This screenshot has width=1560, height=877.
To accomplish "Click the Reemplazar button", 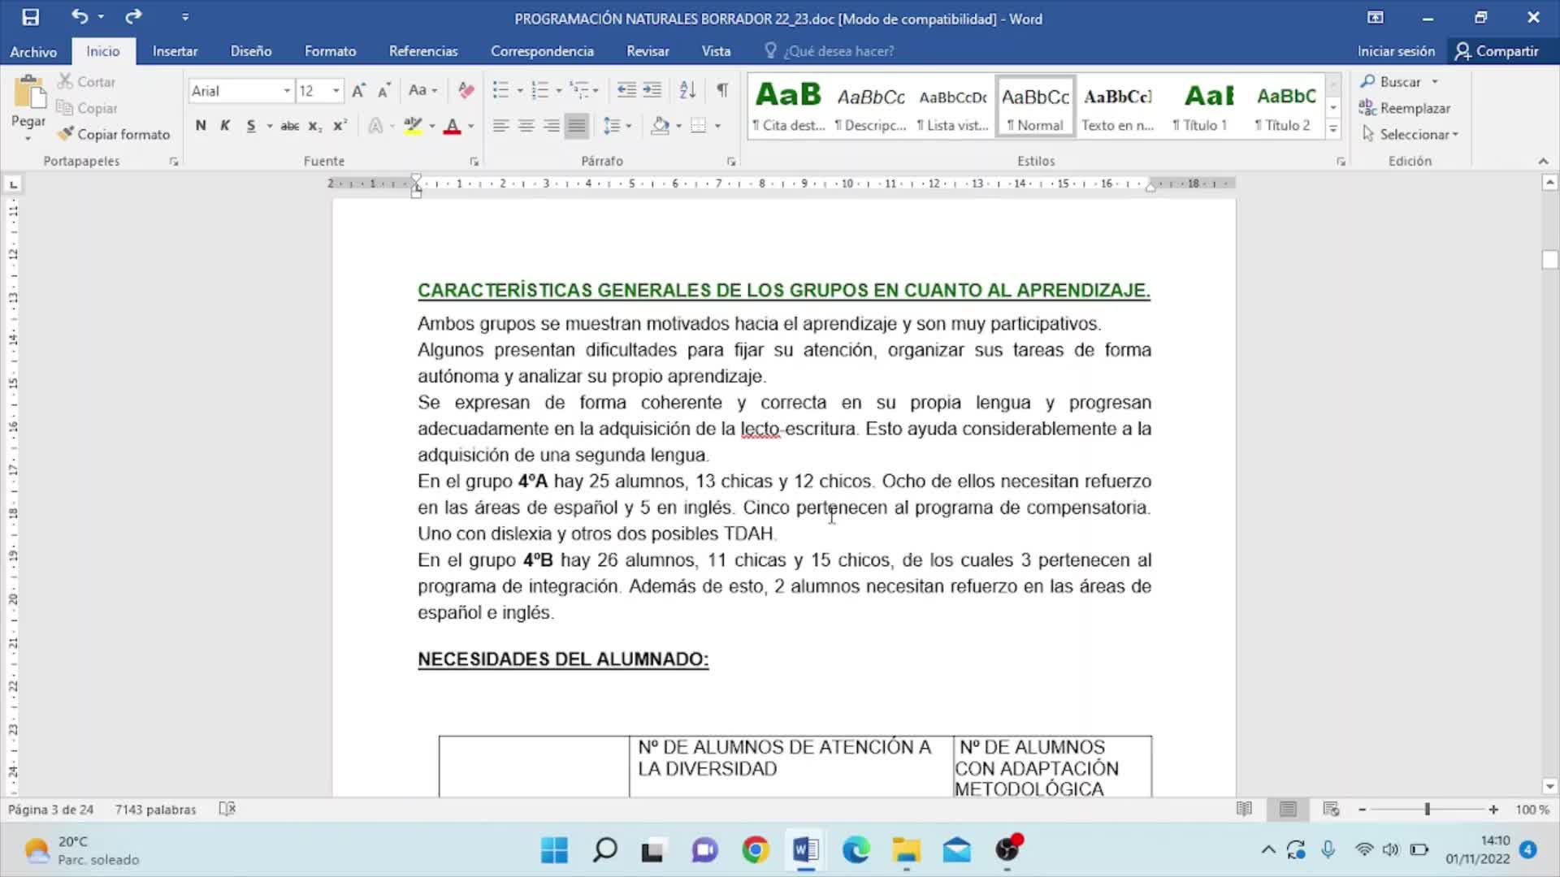I will 1405,108.
